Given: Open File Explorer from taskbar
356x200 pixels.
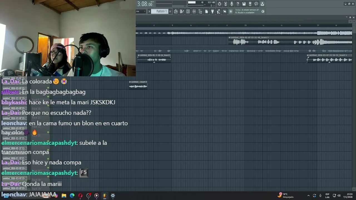Looking at the screenshot, I should (64, 196).
